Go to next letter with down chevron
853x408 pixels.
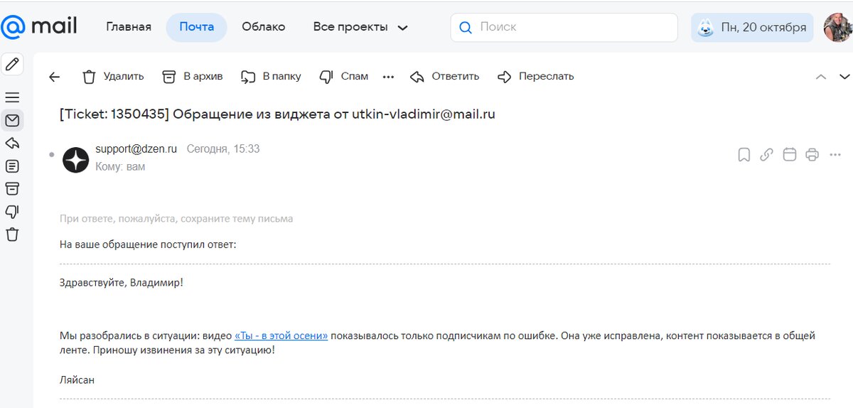click(x=844, y=77)
